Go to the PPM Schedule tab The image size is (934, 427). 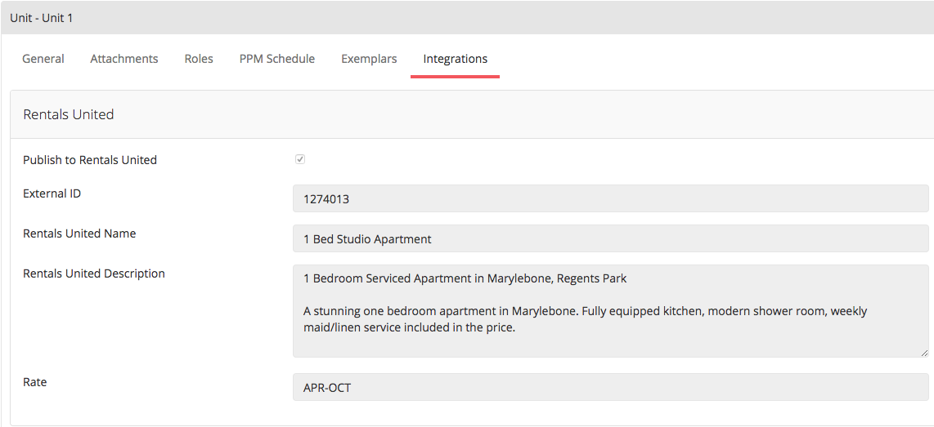click(x=277, y=59)
